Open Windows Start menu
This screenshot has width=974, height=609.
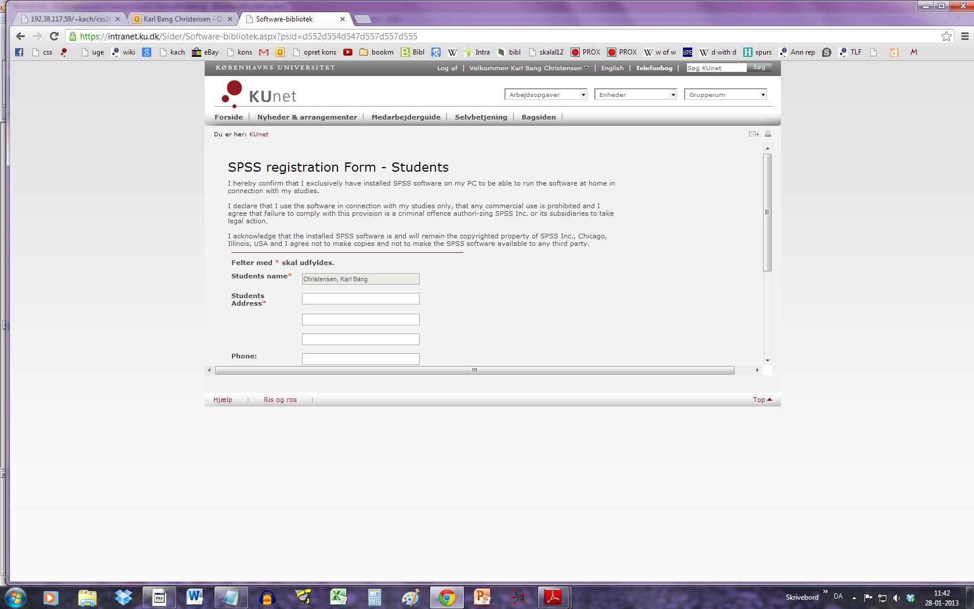click(15, 597)
